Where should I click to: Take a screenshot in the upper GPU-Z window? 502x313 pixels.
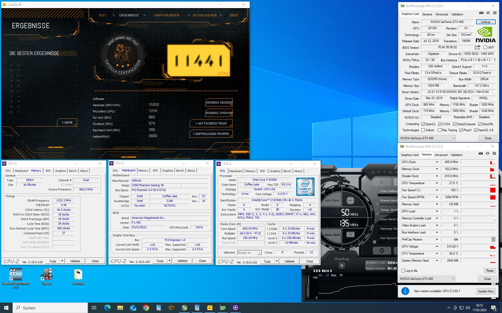[481, 13]
